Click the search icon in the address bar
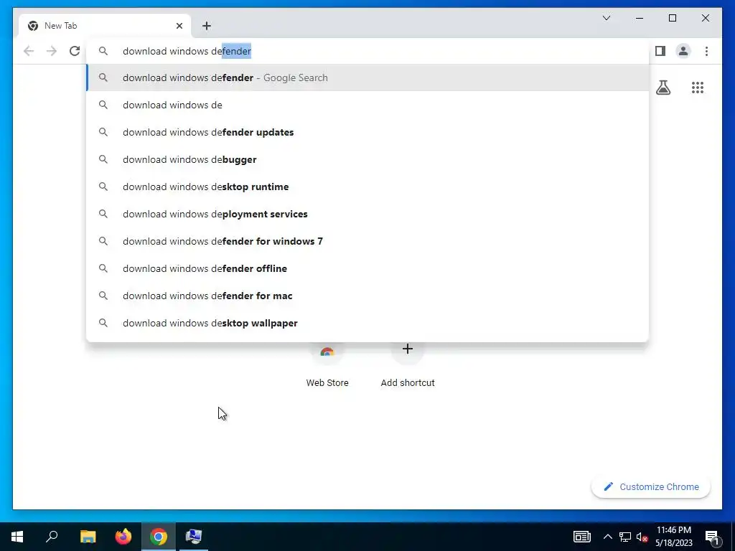 pos(103,51)
